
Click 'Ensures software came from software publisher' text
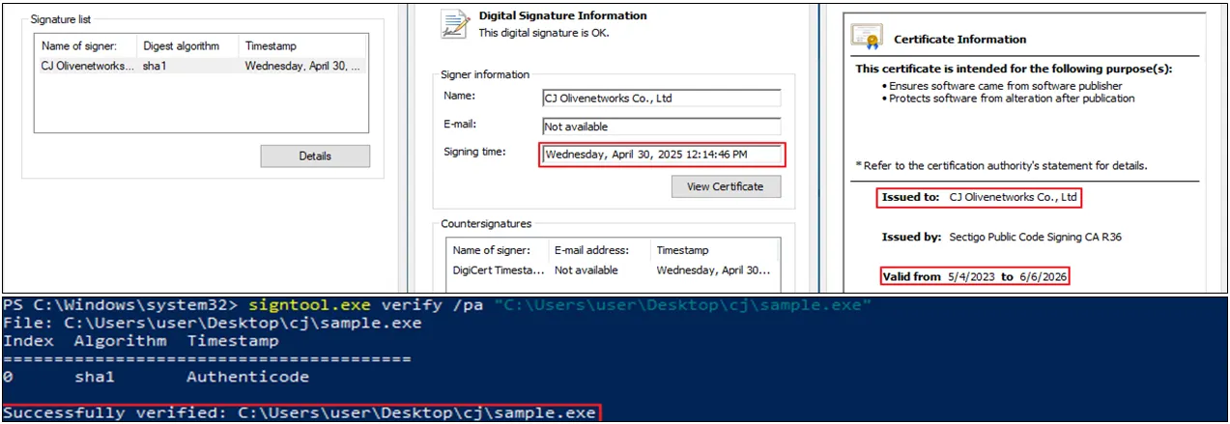coord(1008,86)
